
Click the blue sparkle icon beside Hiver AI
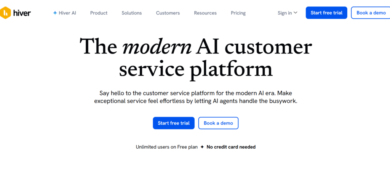coord(55,13)
